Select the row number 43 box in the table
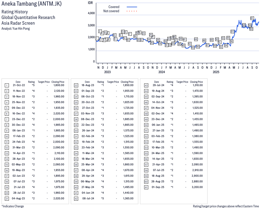This screenshot has height=208, width=262. click(145, 85)
